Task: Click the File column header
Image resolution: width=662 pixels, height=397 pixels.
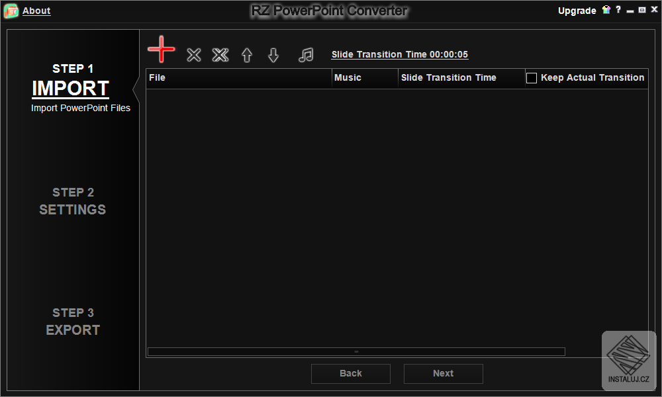Action: pyautogui.click(x=239, y=78)
